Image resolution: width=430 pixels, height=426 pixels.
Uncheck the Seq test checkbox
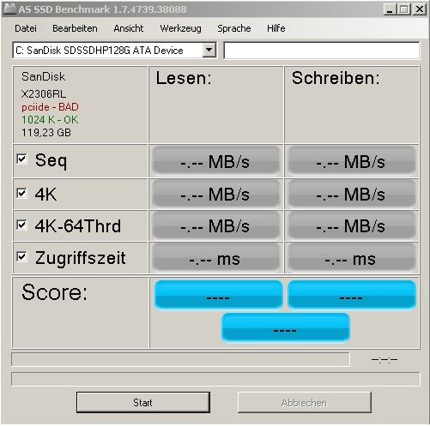pos(21,159)
